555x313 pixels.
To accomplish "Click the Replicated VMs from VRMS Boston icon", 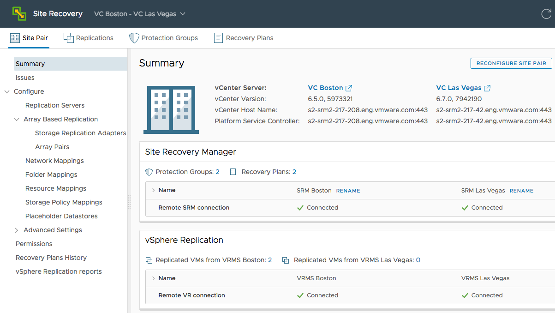I will tap(149, 260).
